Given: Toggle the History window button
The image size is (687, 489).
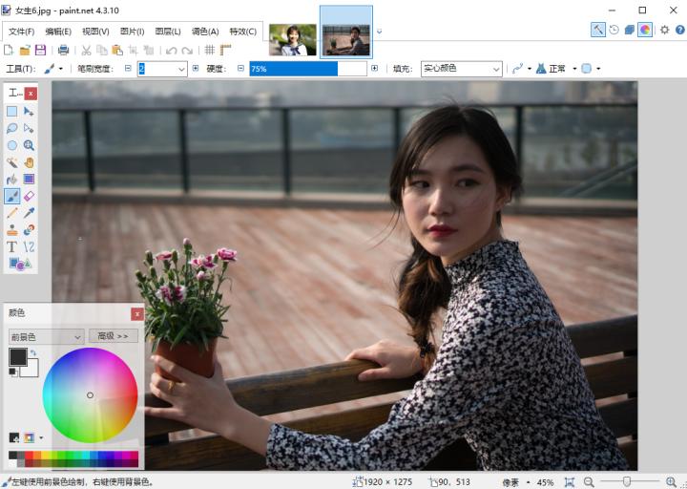Looking at the screenshot, I should click(614, 30).
